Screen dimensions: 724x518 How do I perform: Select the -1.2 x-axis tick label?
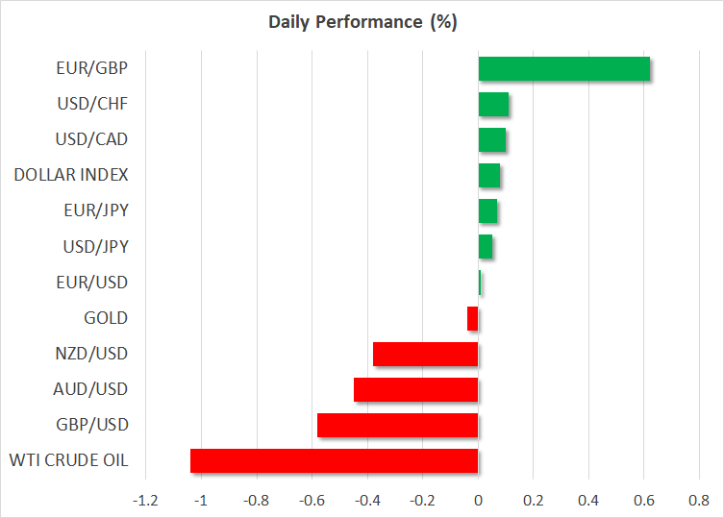145,501
